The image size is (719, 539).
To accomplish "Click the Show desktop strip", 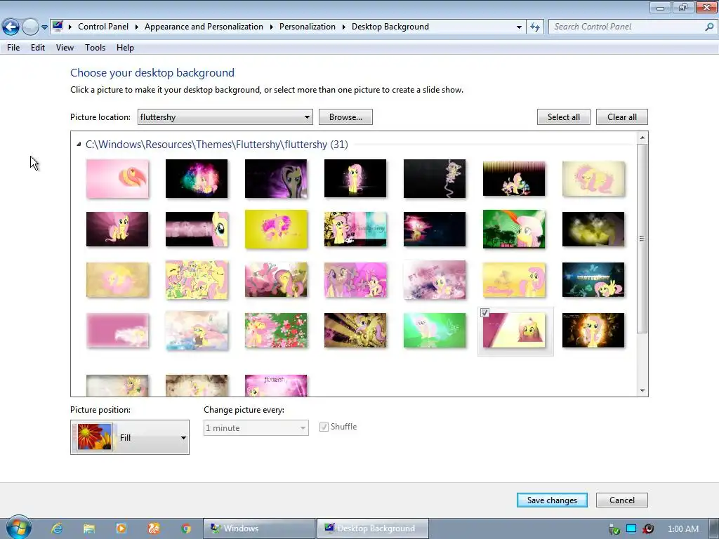I will pos(714,528).
